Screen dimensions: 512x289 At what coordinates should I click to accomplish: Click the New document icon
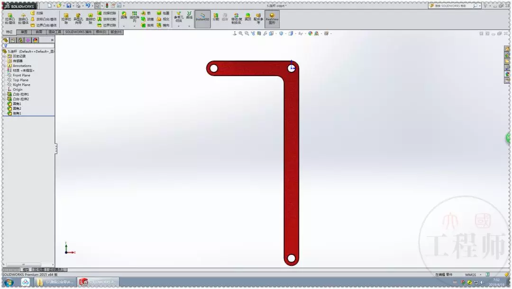[x=49, y=6]
